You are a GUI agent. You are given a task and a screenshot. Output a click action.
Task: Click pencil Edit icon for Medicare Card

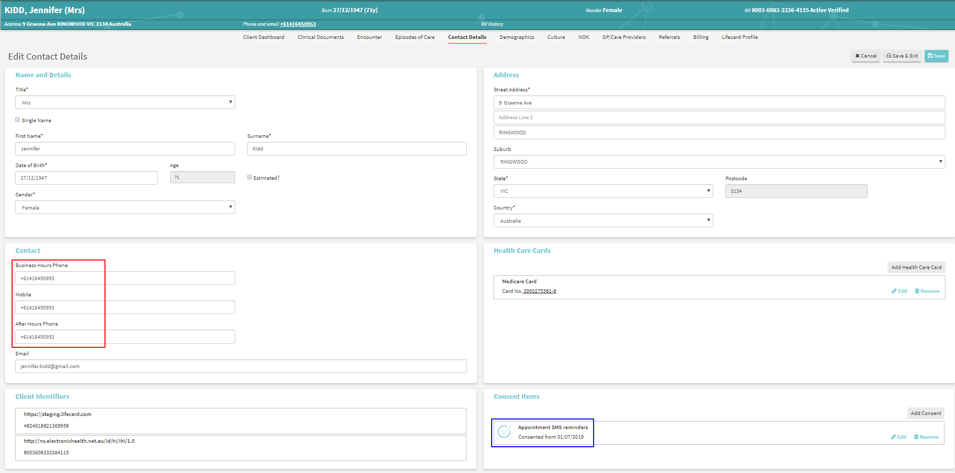pyautogui.click(x=899, y=291)
